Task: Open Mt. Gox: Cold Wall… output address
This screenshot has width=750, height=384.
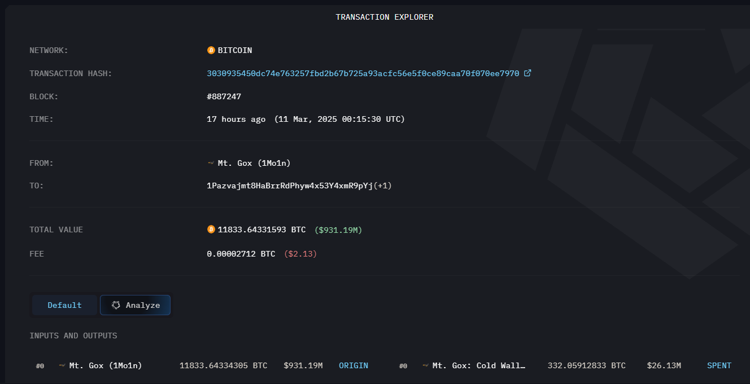Action: click(479, 365)
